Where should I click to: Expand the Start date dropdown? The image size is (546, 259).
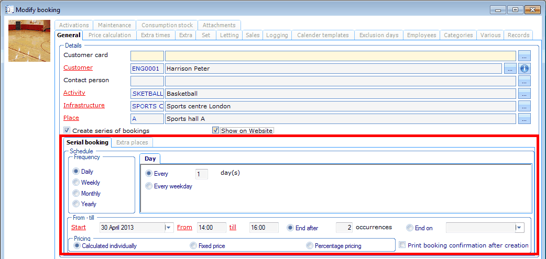[168, 228]
